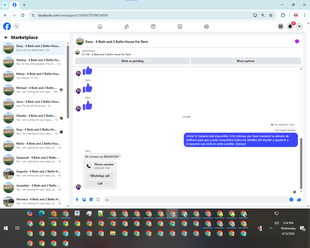The width and height of the screenshot is (310, 248).
Task: Open the Groups icon in top navigation
Action: point(206,27)
